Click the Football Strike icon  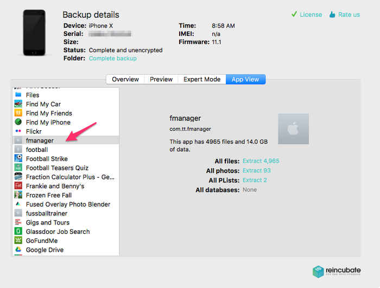[18, 158]
